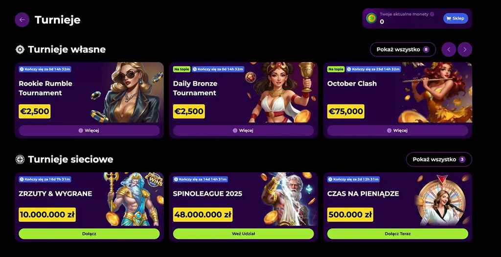Click the Turnieje sieciowe section icon

(20, 160)
